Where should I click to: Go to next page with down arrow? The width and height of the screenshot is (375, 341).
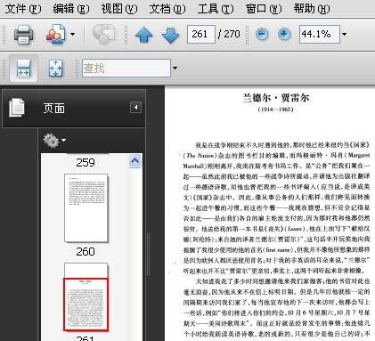click(171, 35)
